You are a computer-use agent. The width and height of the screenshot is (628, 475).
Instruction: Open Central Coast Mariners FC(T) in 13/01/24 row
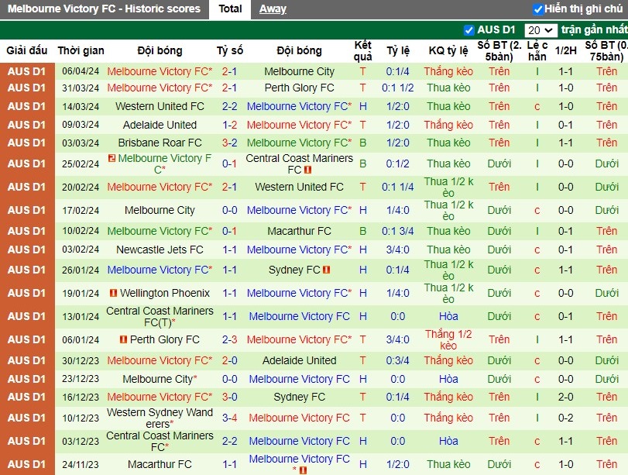click(x=160, y=316)
